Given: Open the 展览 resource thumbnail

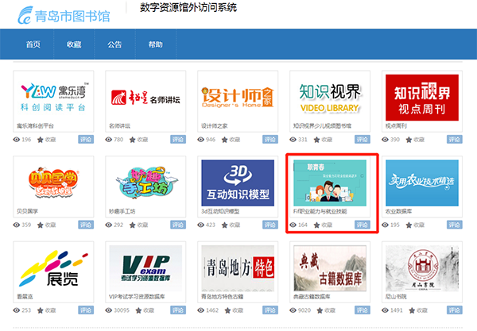Looking at the screenshot, I should click(53, 268).
